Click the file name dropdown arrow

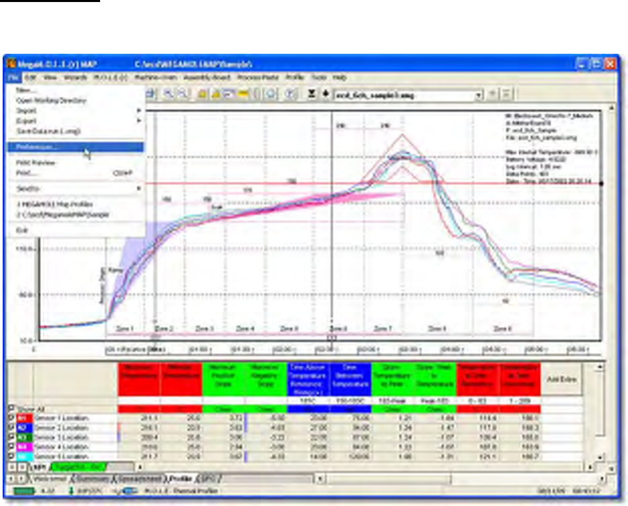tap(478, 95)
